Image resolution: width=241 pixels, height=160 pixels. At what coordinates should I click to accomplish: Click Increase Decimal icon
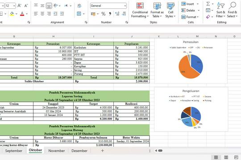(117, 14)
